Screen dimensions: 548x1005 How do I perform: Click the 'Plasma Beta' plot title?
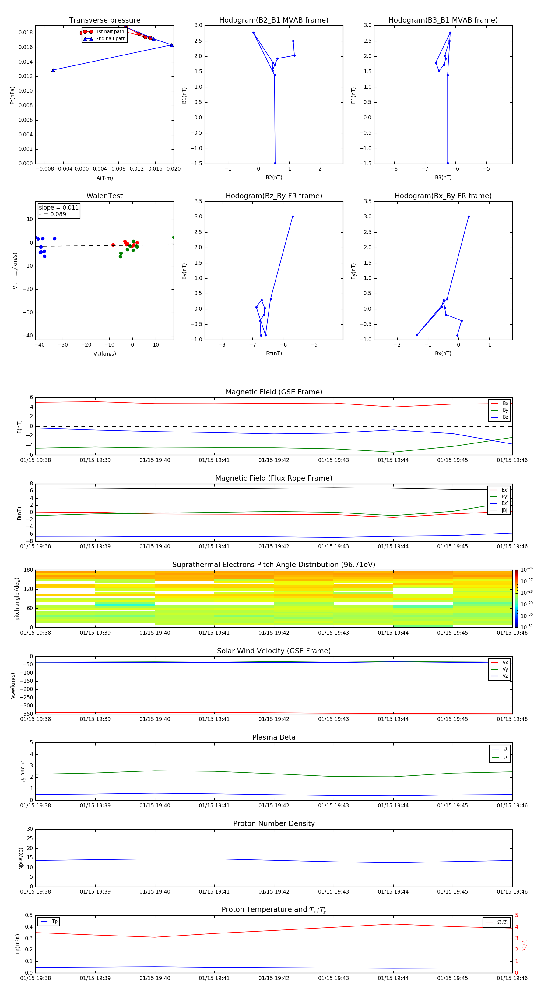(274, 737)
